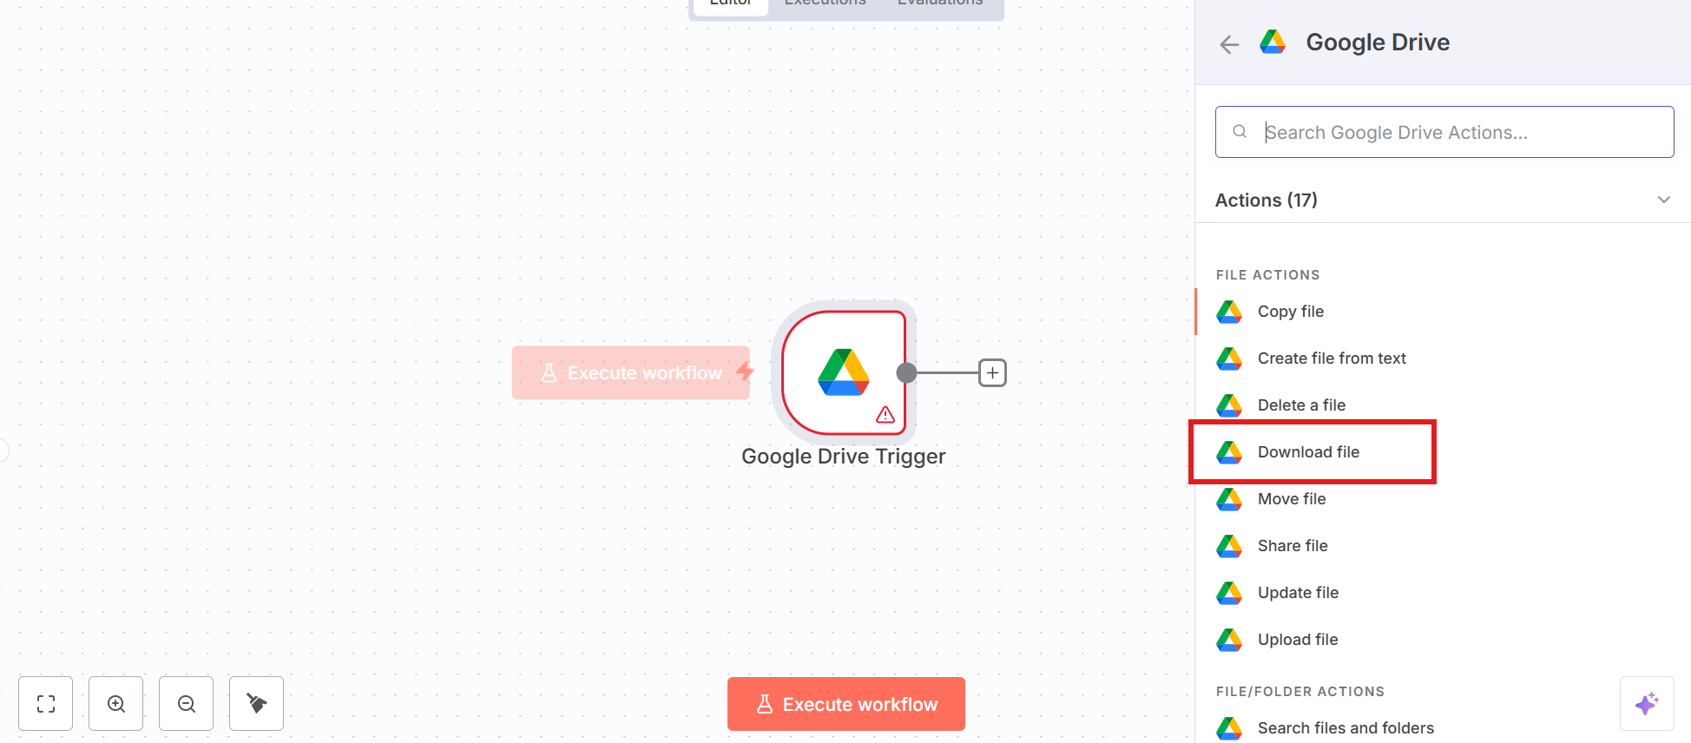The width and height of the screenshot is (1691, 743).
Task: Click the trigger node output connector dot
Action: 906,373
